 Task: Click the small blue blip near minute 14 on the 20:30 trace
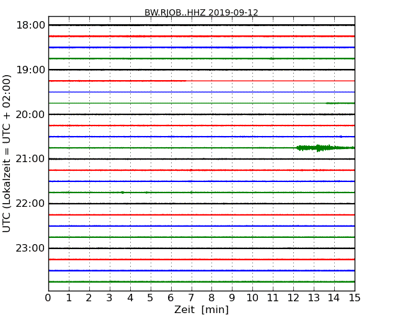pos(341,137)
